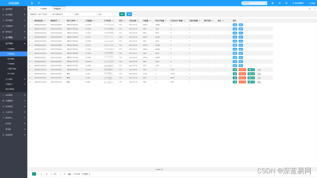The width and height of the screenshot is (317, 178).
Task: Expand the chain-link sidebar menu arrow
Action: [25, 32]
